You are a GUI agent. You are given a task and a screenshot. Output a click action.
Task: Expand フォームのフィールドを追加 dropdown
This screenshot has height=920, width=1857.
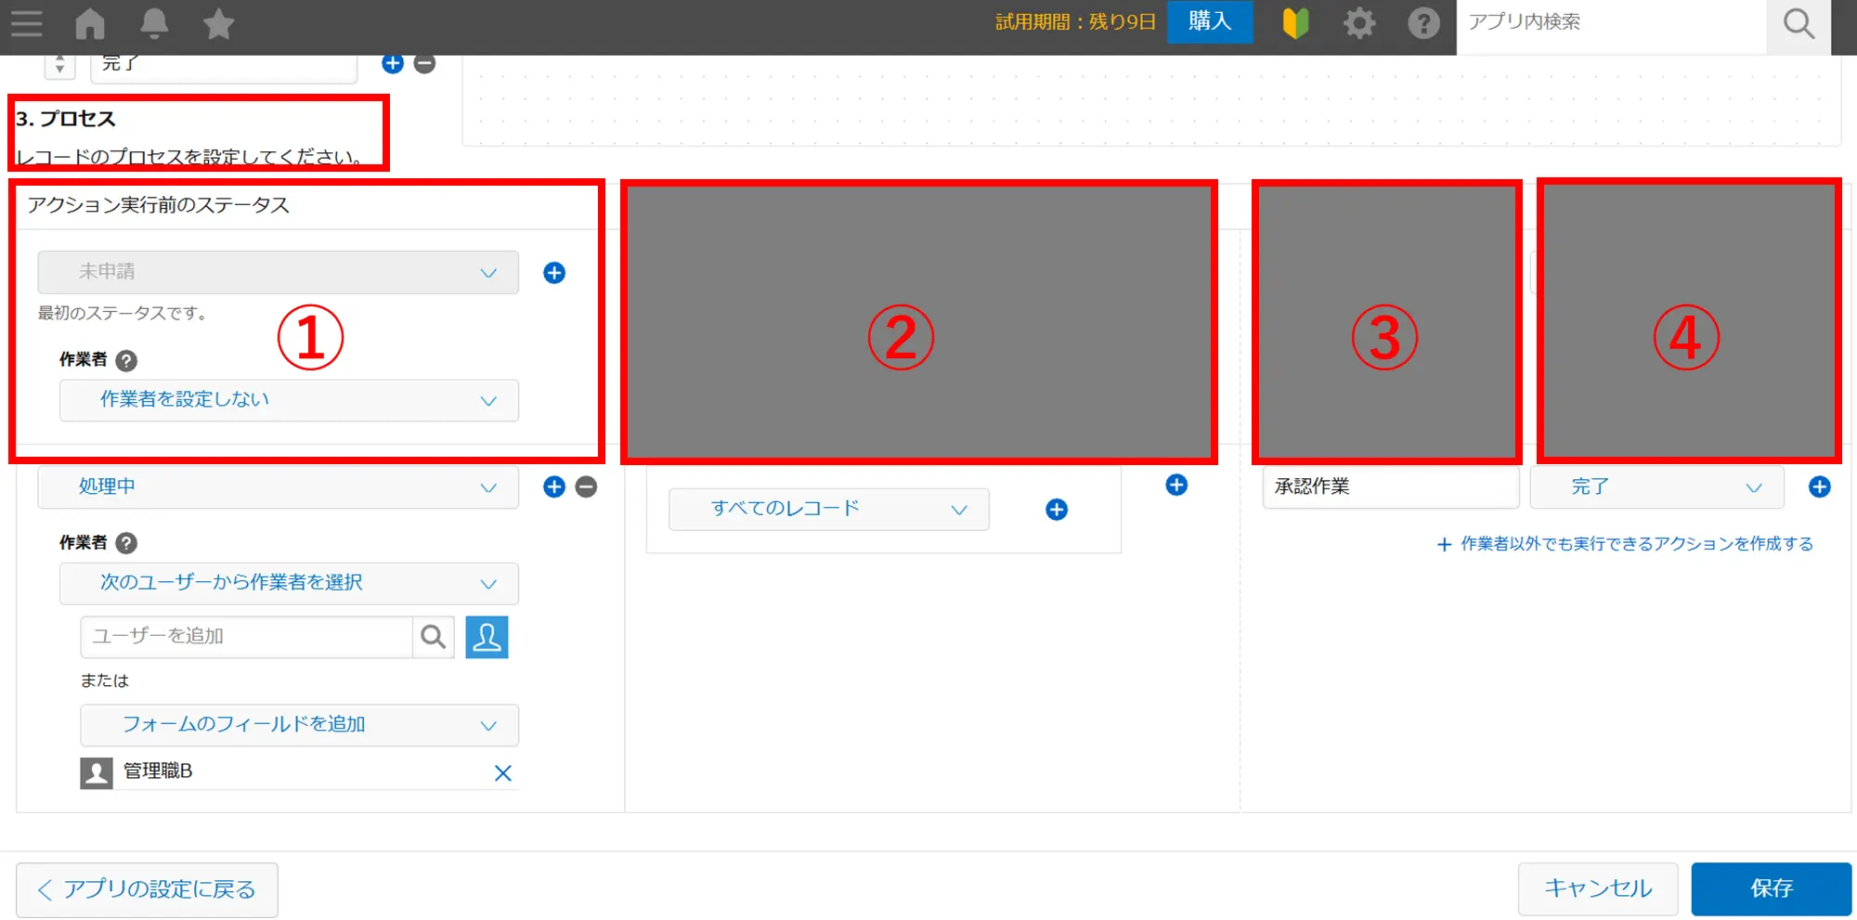(x=299, y=725)
